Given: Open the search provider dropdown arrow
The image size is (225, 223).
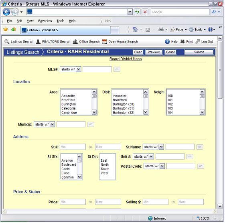Looking at the screenshot, I should tap(219, 12).
